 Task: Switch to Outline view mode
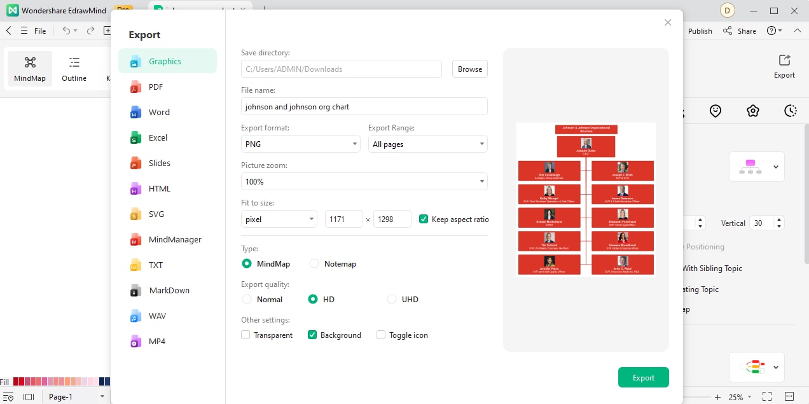[x=74, y=69]
